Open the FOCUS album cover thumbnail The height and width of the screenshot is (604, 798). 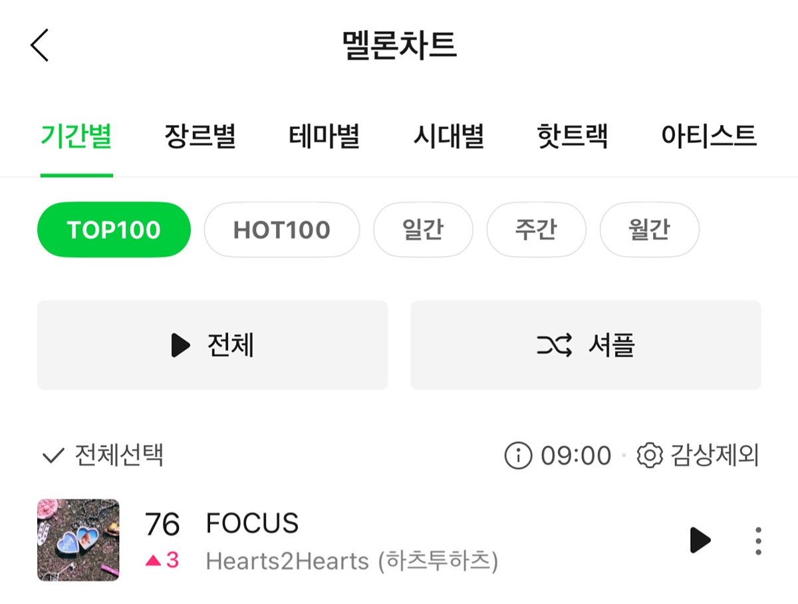tap(78, 540)
